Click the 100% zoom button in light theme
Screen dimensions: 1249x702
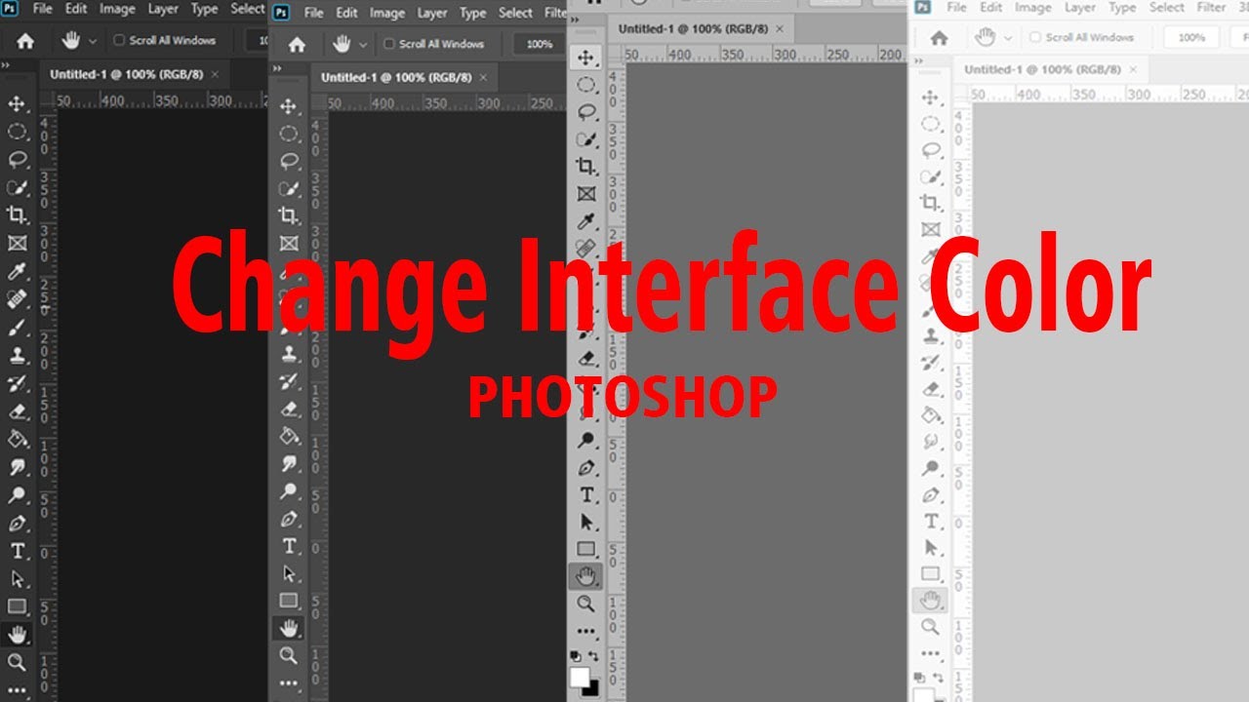(1190, 37)
